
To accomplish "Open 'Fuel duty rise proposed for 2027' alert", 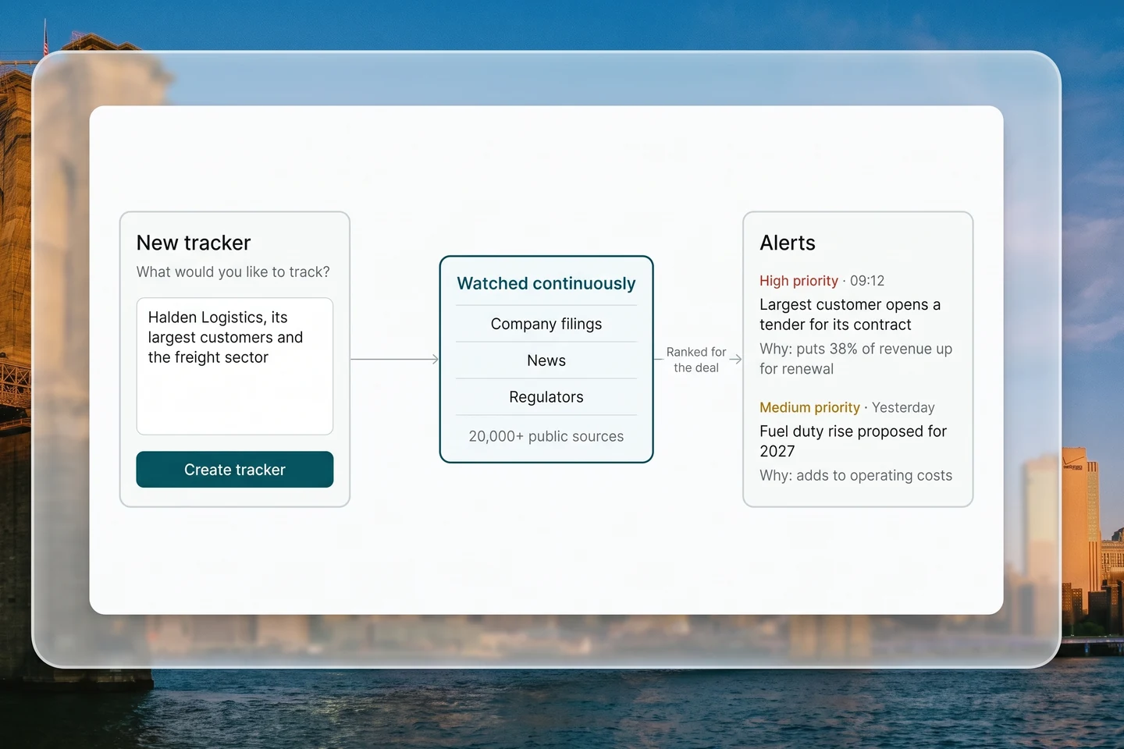I will point(853,441).
